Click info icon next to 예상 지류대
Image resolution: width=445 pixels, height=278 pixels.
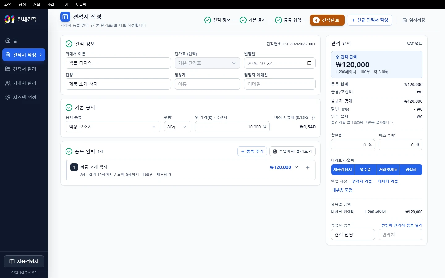313,117
